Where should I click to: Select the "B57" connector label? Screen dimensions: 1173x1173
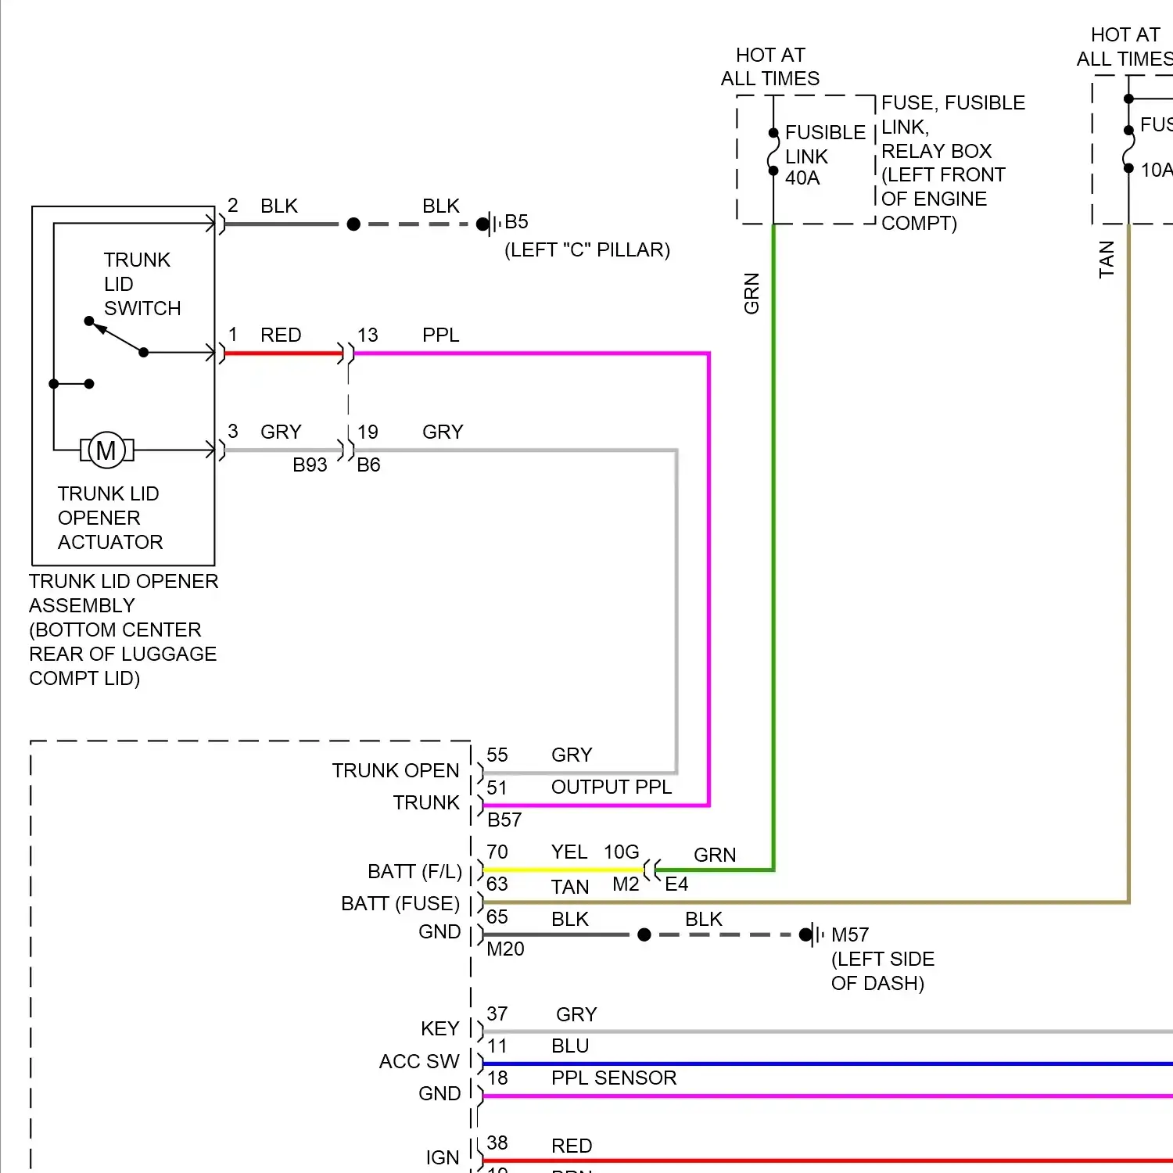coord(504,820)
